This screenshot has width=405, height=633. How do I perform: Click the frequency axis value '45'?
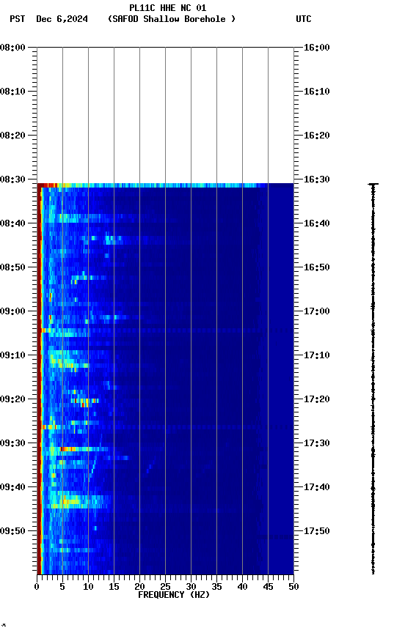click(x=268, y=587)
